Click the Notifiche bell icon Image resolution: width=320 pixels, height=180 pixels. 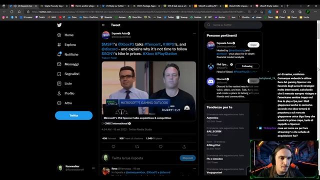[x=59, y=54]
